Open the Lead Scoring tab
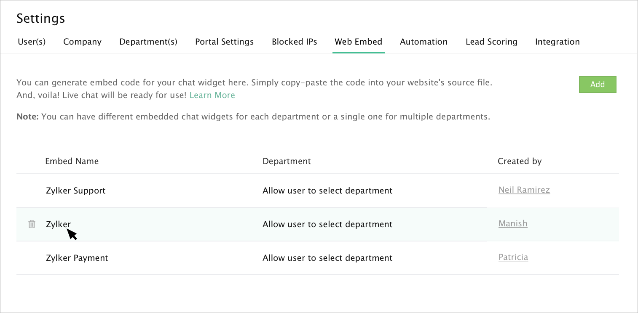Viewport: 638px width, 313px height. click(491, 42)
